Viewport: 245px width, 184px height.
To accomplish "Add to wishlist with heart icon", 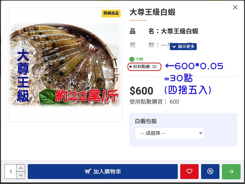I will (189, 171).
